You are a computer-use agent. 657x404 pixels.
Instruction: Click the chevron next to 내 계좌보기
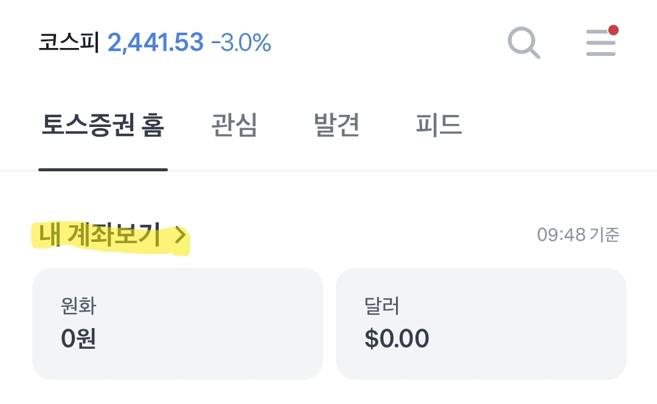click(x=180, y=235)
